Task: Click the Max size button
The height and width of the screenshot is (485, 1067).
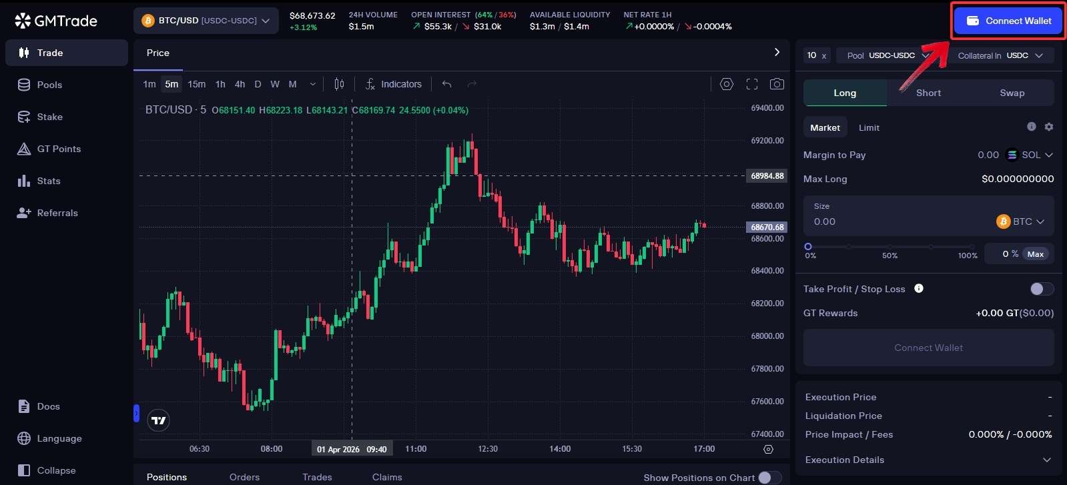Action: pos(1035,254)
